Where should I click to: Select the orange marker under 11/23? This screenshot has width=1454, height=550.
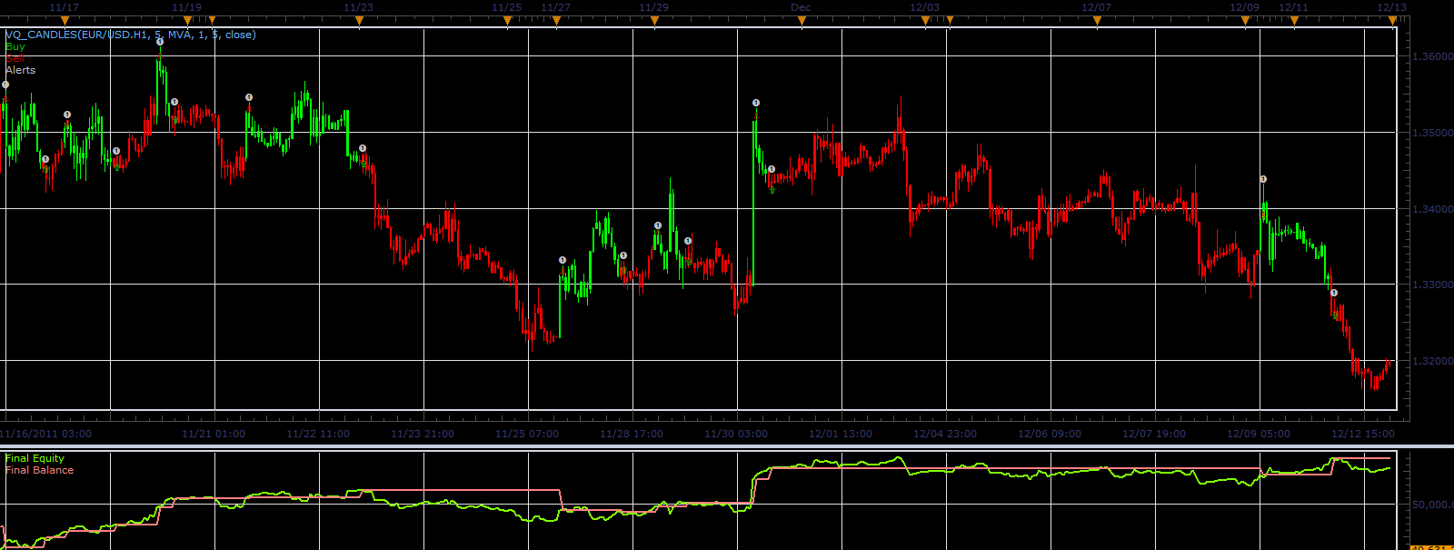point(359,20)
